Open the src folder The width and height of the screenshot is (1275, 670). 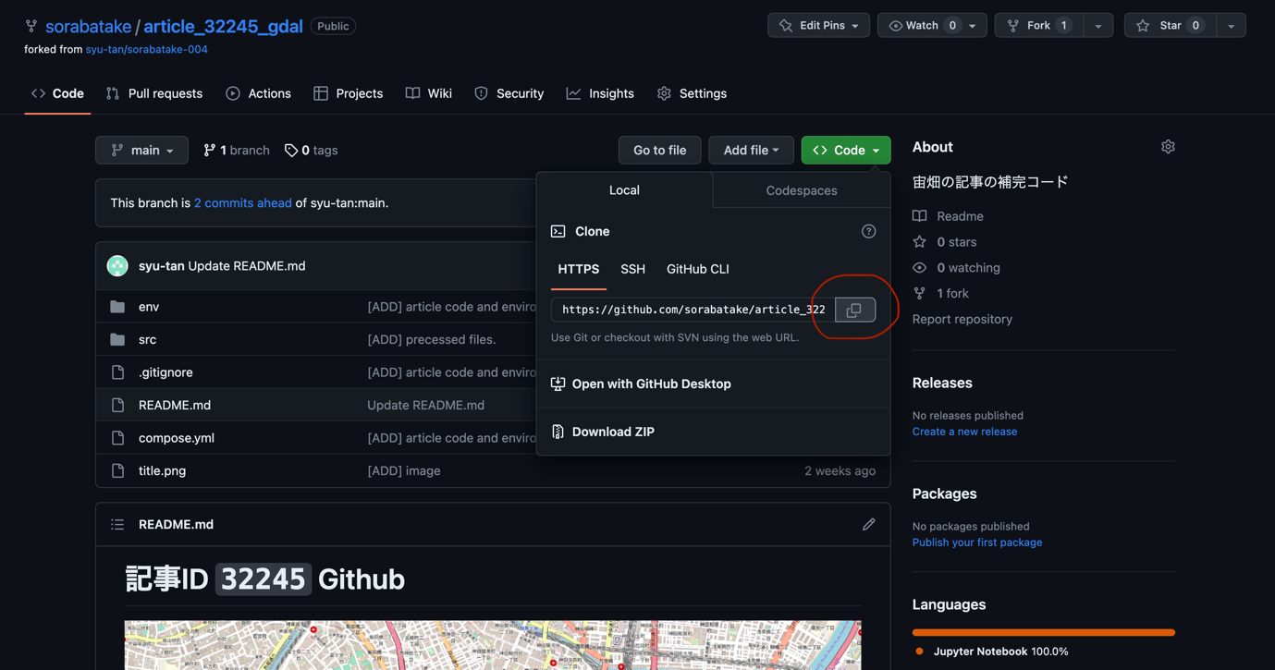pyautogui.click(x=147, y=339)
